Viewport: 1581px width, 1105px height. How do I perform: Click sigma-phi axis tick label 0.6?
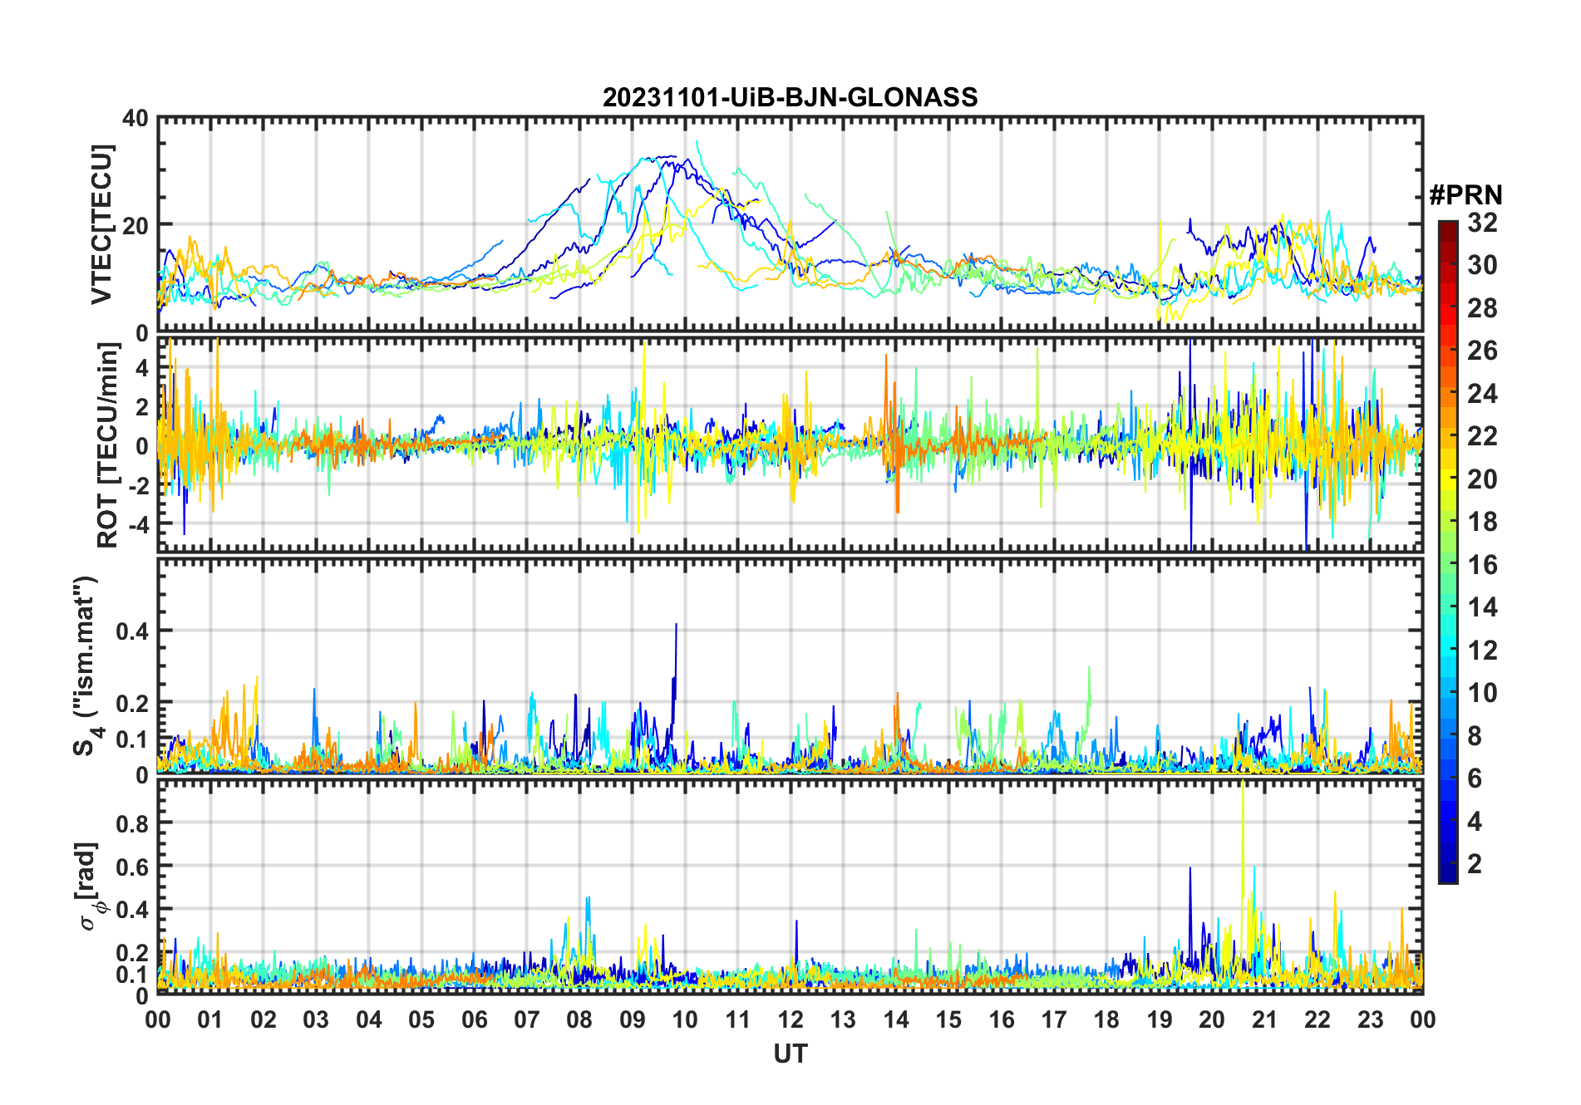pyautogui.click(x=132, y=867)
